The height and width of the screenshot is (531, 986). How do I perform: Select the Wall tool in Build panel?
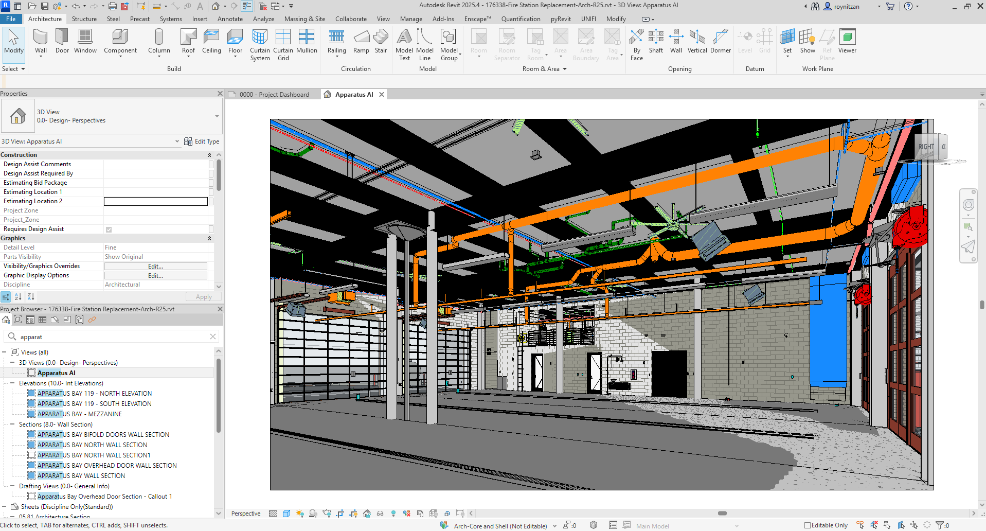tap(41, 42)
